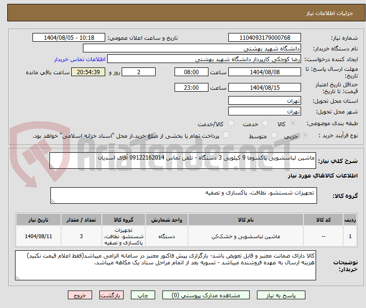Click the ردیف column header
The height and width of the screenshot is (308, 366).
coord(350,220)
